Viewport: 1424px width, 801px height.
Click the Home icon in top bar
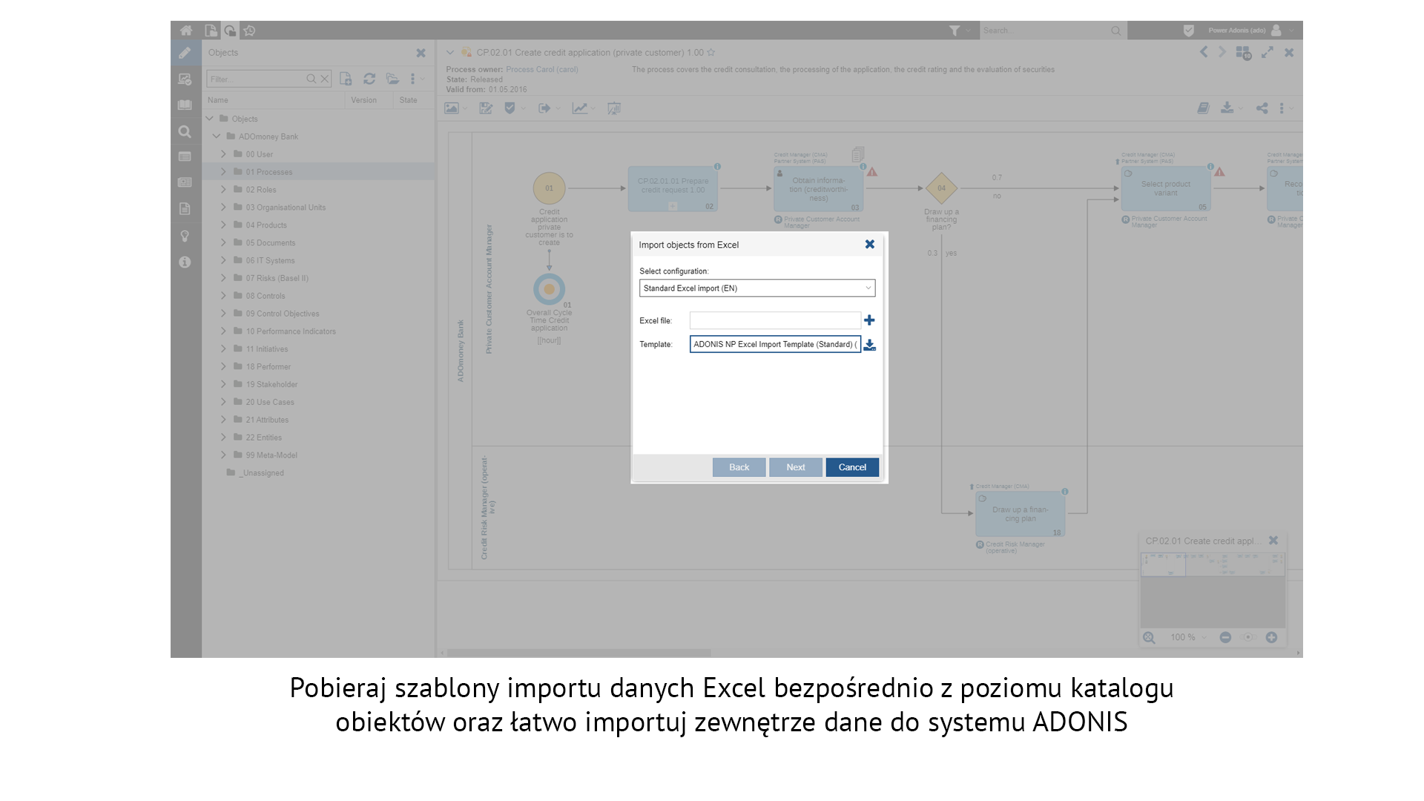pyautogui.click(x=186, y=30)
